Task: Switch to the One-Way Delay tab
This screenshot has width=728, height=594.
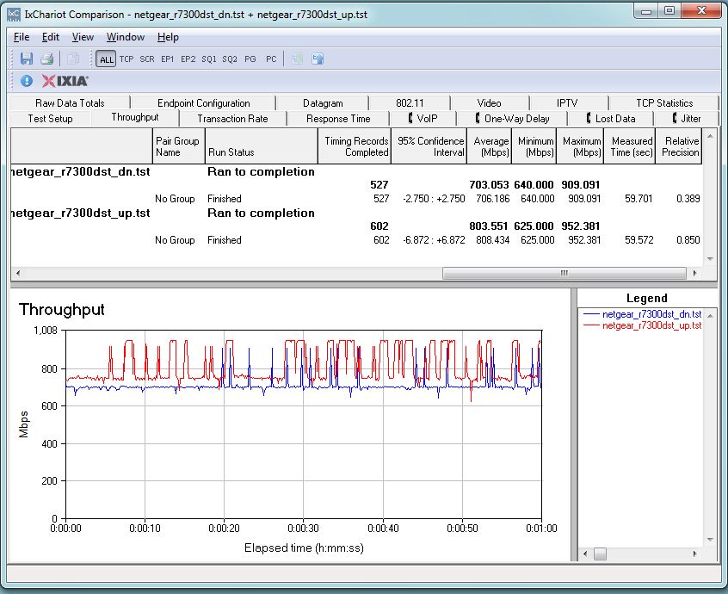Action: pos(512,119)
